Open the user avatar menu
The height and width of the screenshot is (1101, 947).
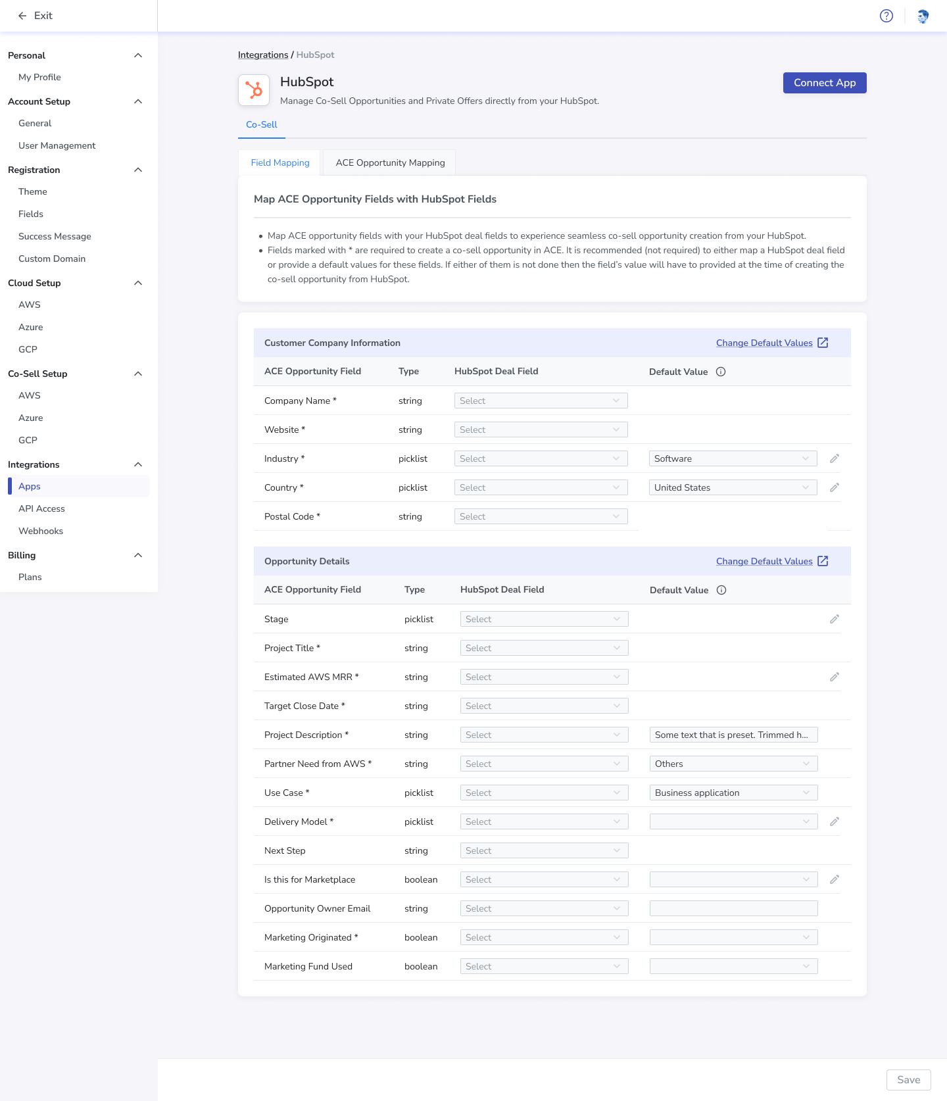pos(923,16)
